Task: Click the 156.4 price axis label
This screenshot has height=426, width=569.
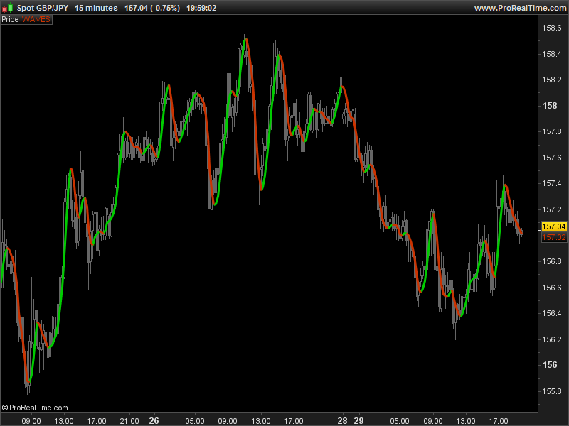Action: 552,313
